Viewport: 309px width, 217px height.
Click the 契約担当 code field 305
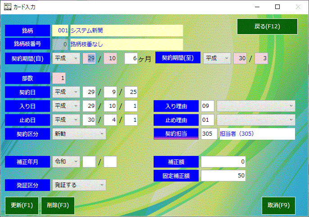[x=209, y=134]
